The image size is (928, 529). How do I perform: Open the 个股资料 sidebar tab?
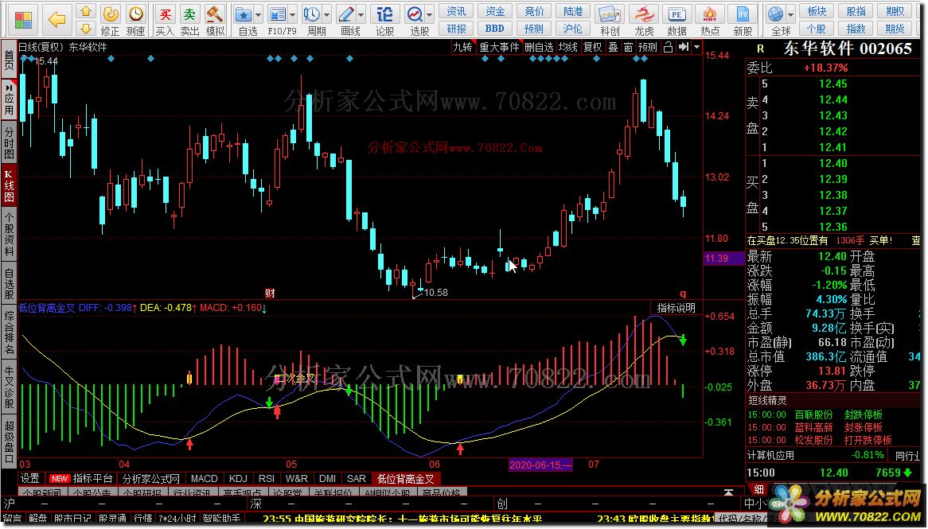(9, 235)
